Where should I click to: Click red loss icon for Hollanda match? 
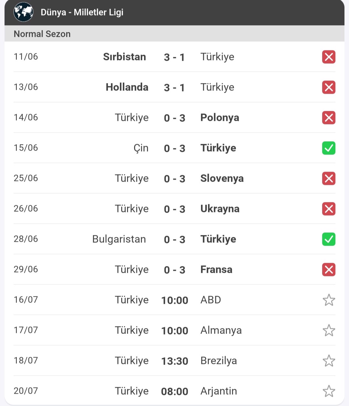329,87
